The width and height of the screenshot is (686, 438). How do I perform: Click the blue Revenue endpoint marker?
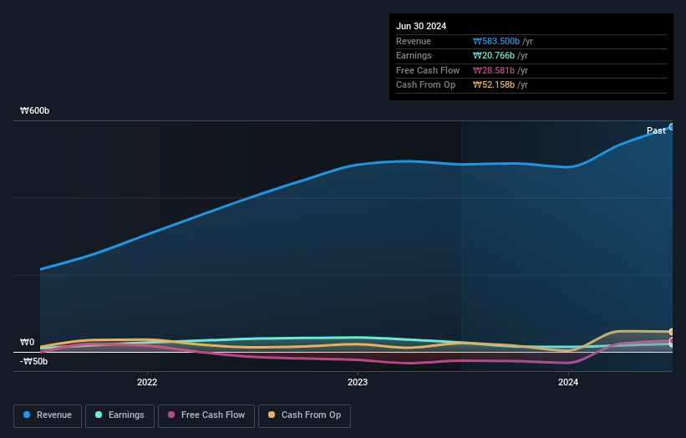point(672,127)
